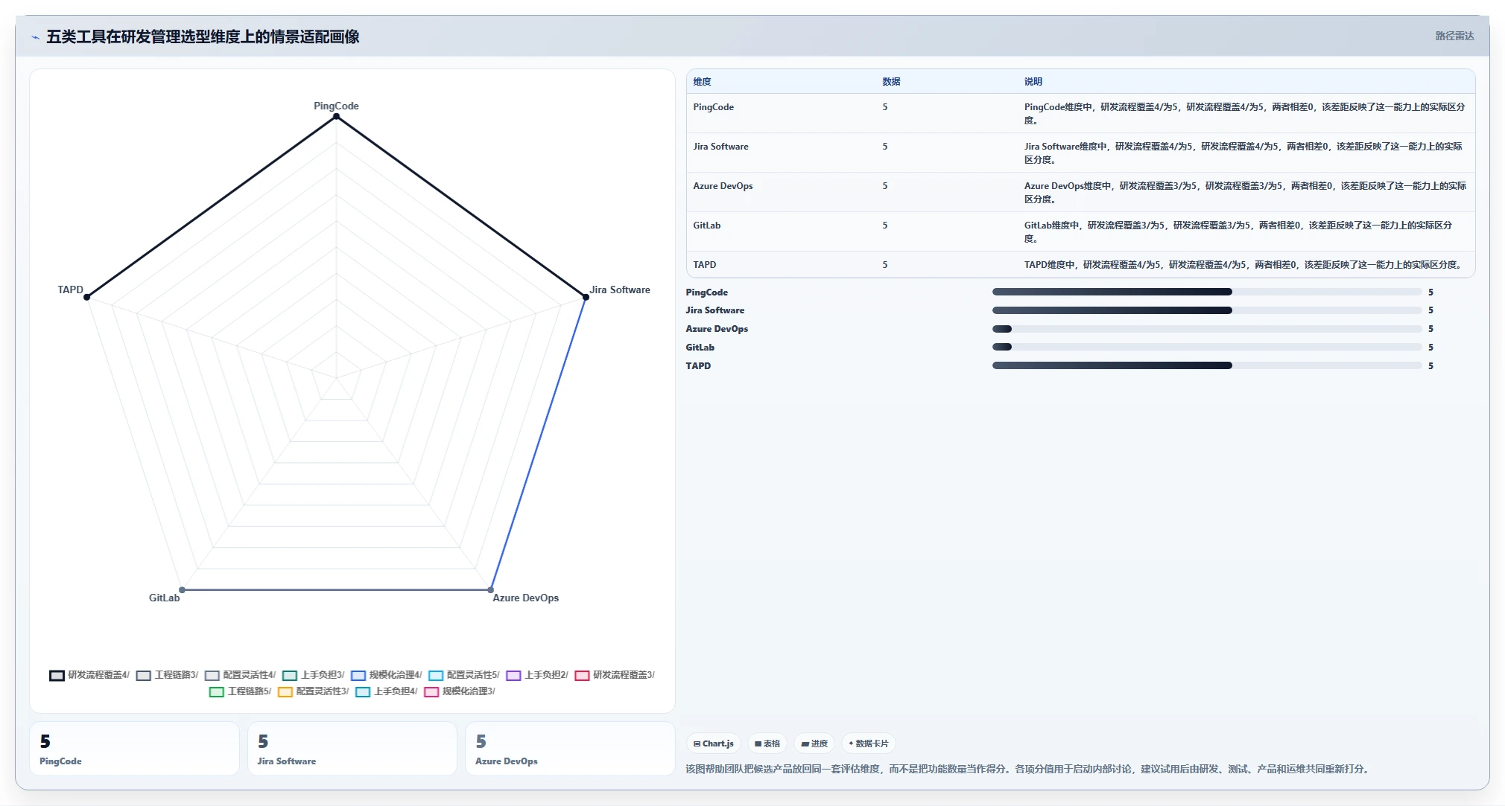Click the teal 上手负担4/ legend swatch
The image size is (1505, 806).
pyautogui.click(x=363, y=692)
